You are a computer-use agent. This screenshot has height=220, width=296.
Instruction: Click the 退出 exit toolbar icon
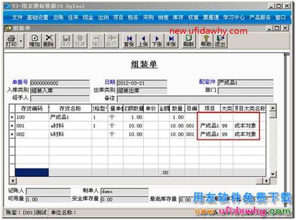pyautogui.click(x=220, y=41)
